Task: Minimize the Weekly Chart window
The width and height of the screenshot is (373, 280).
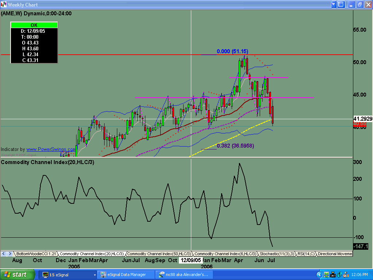Action: point(352,4)
